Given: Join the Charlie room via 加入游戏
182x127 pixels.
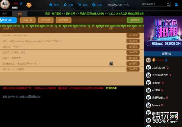Looking at the screenshot, I should [133, 69].
